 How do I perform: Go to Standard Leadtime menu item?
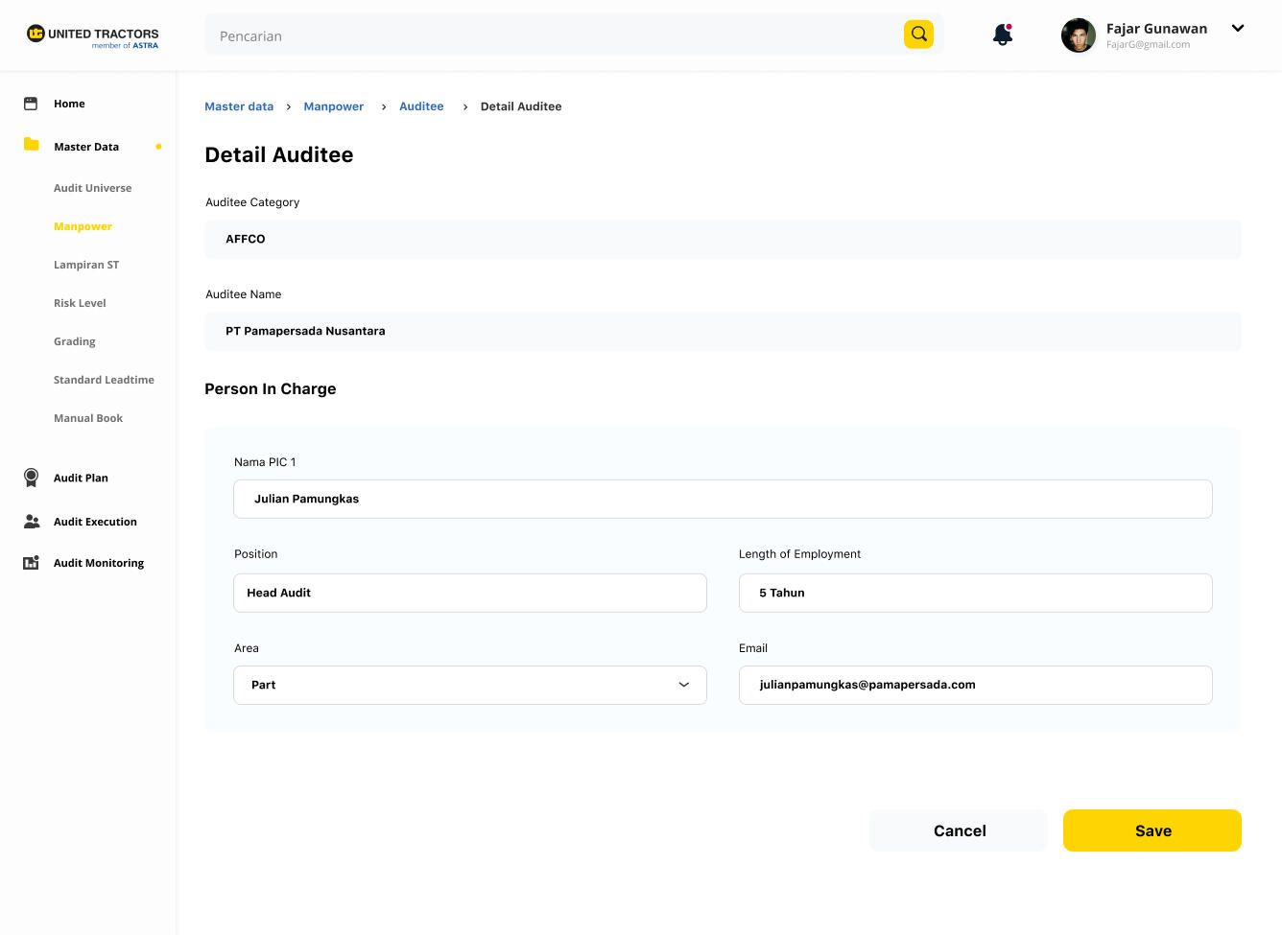click(104, 380)
